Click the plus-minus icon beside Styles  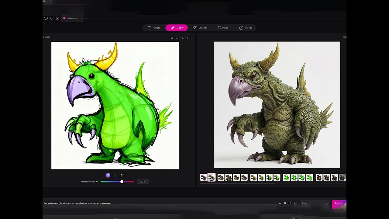tap(295, 203)
